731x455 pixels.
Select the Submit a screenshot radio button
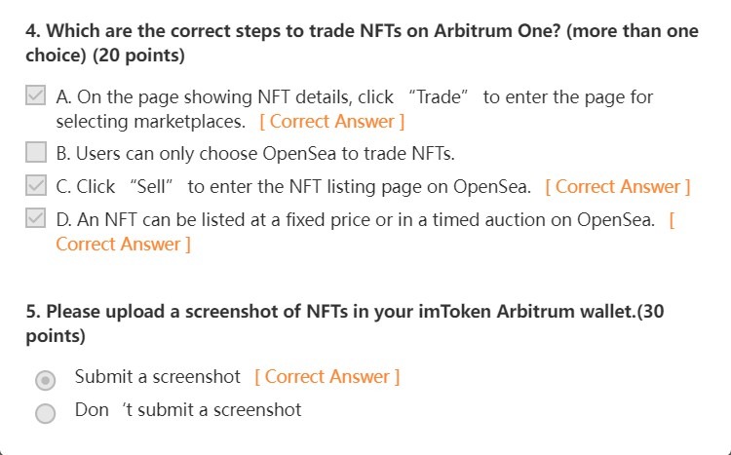coord(45,379)
